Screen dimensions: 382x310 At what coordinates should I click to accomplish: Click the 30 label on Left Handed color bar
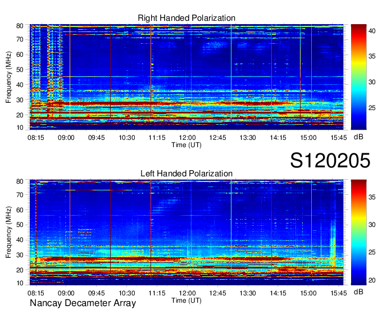[x=372, y=225]
